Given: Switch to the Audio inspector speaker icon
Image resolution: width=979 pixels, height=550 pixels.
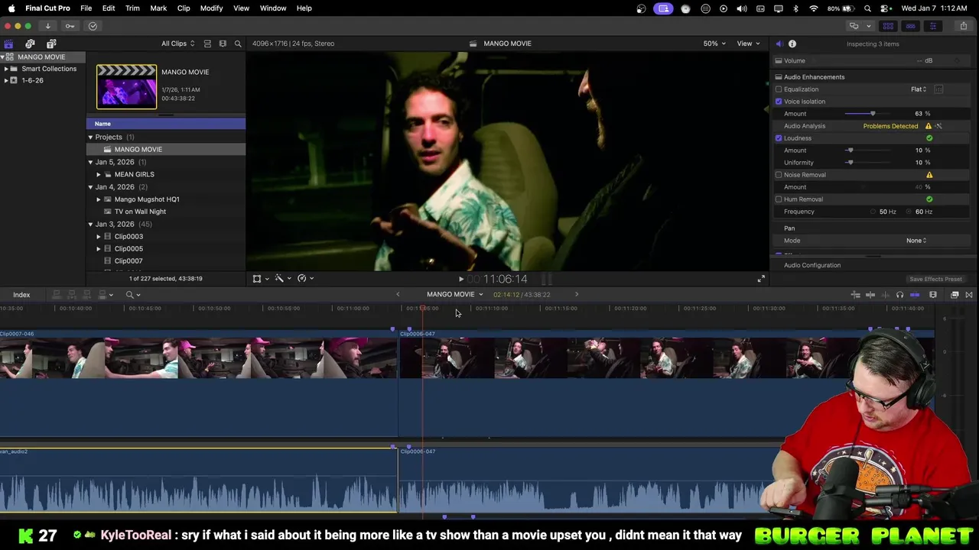Looking at the screenshot, I should [x=779, y=44].
